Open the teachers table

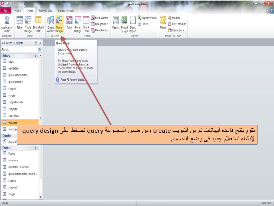coord(14,122)
